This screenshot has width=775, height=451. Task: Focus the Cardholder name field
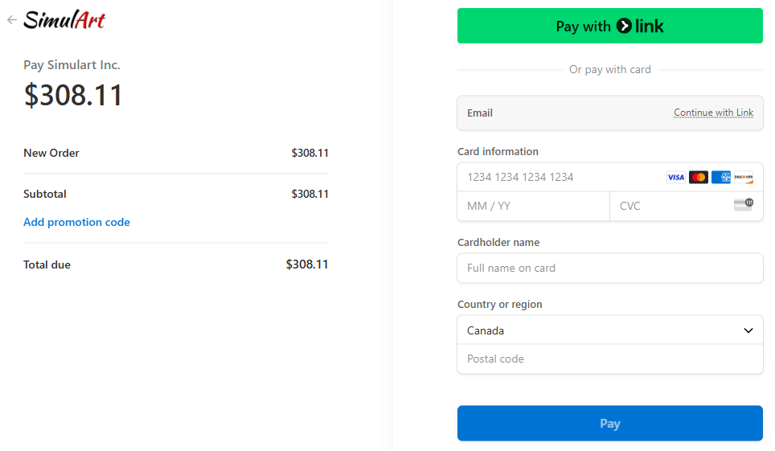609,269
